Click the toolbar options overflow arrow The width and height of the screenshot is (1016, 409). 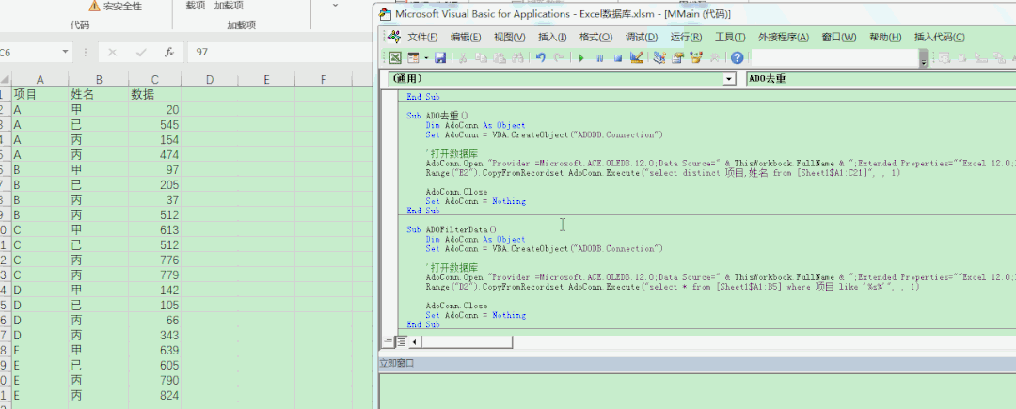click(x=924, y=60)
